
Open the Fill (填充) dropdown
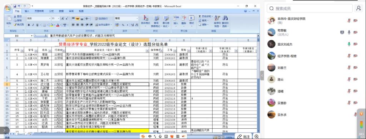point(203,20)
